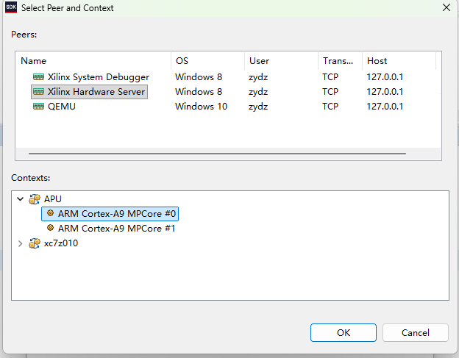The width and height of the screenshot is (459, 358).
Task: Click the zydz user in Hardware Server row
Action: pos(258,92)
